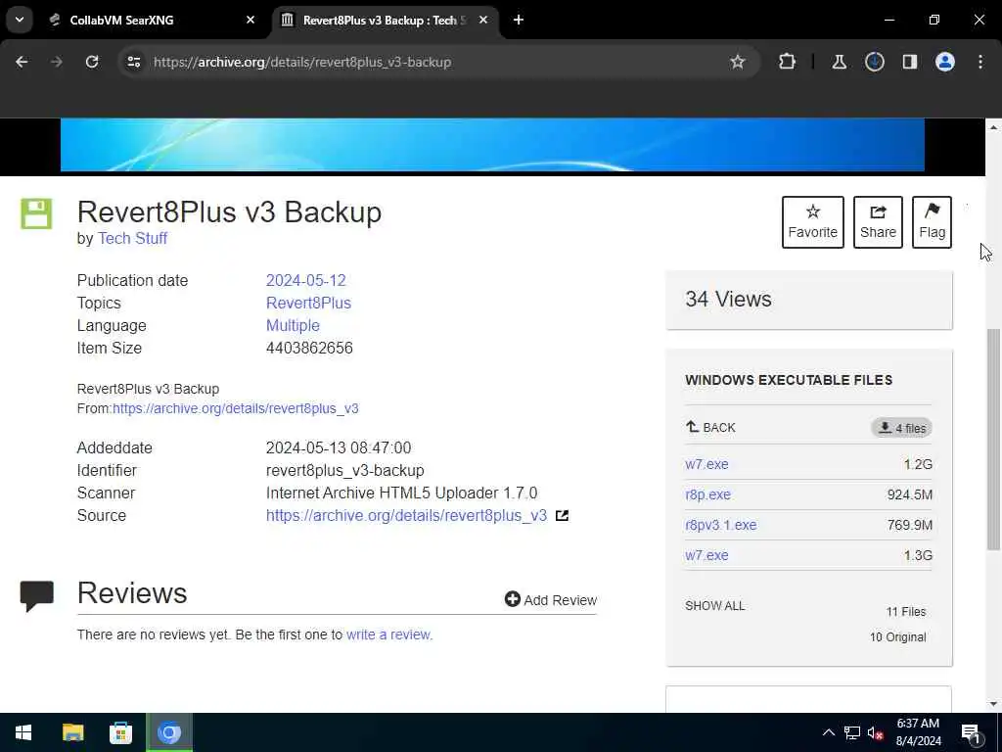Select the 34 Views counter text
Viewport: 1002px width, 752px height.
728,300
